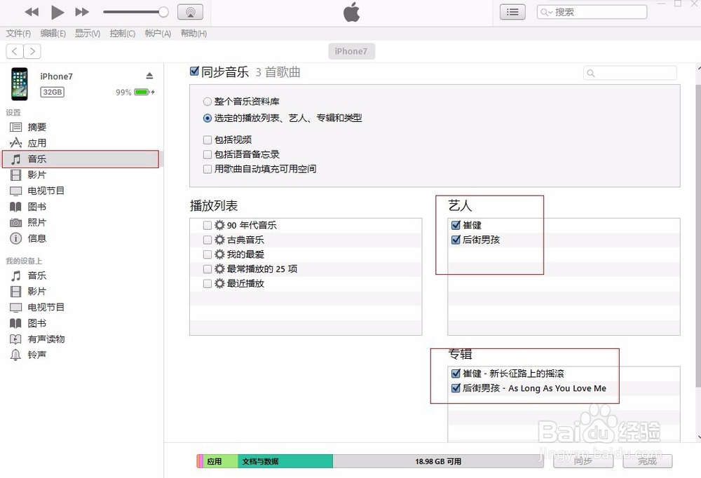Open the 帮助(H) menu
This screenshot has height=478, width=701.
tap(193, 34)
